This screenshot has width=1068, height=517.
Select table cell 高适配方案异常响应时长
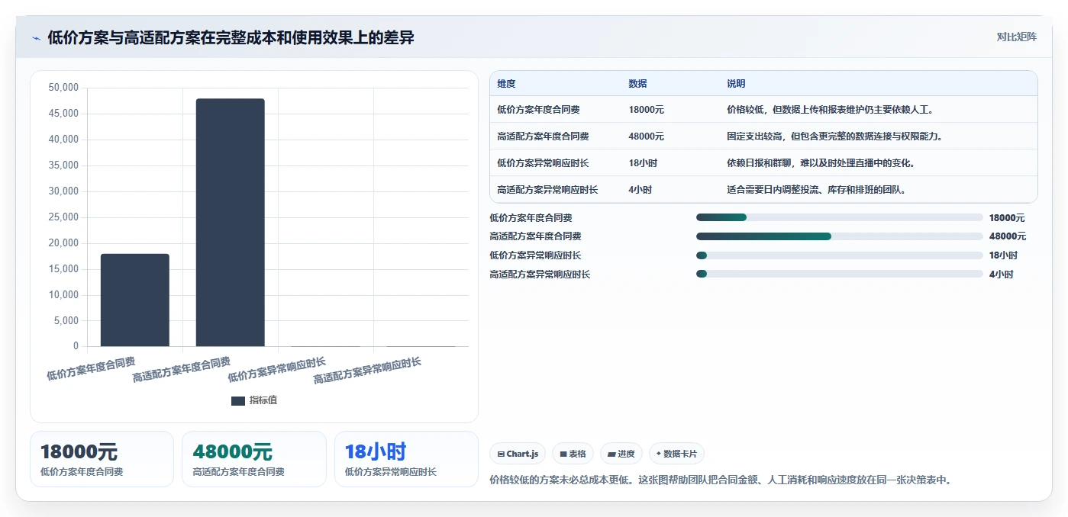point(547,190)
